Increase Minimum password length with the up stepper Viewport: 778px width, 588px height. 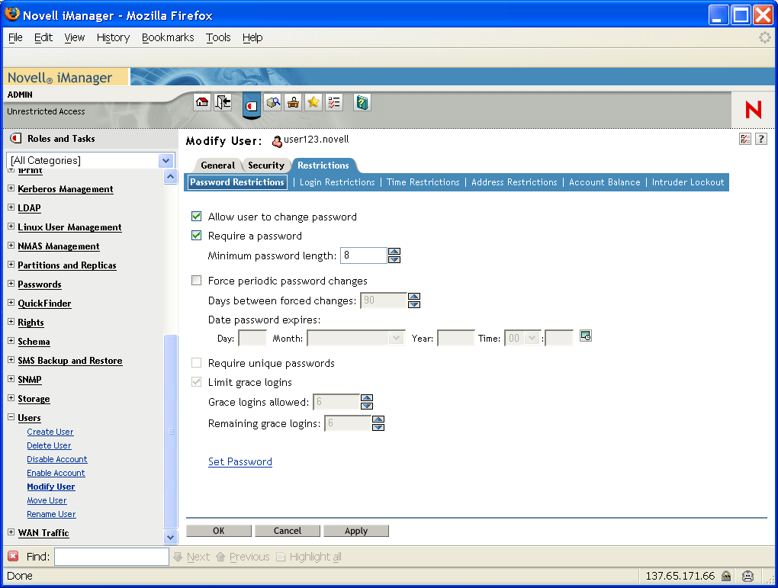(x=394, y=251)
